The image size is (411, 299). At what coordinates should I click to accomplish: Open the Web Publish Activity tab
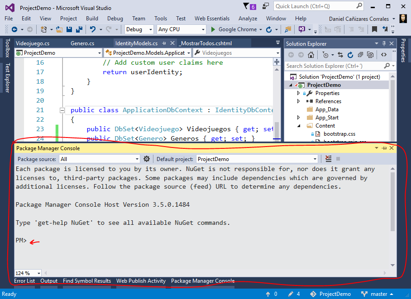pos(141,281)
